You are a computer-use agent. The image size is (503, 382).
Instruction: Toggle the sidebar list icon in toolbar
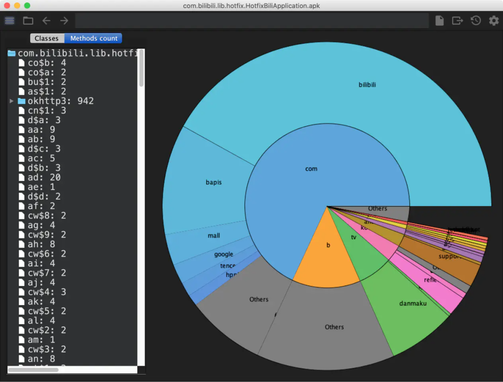[10, 21]
